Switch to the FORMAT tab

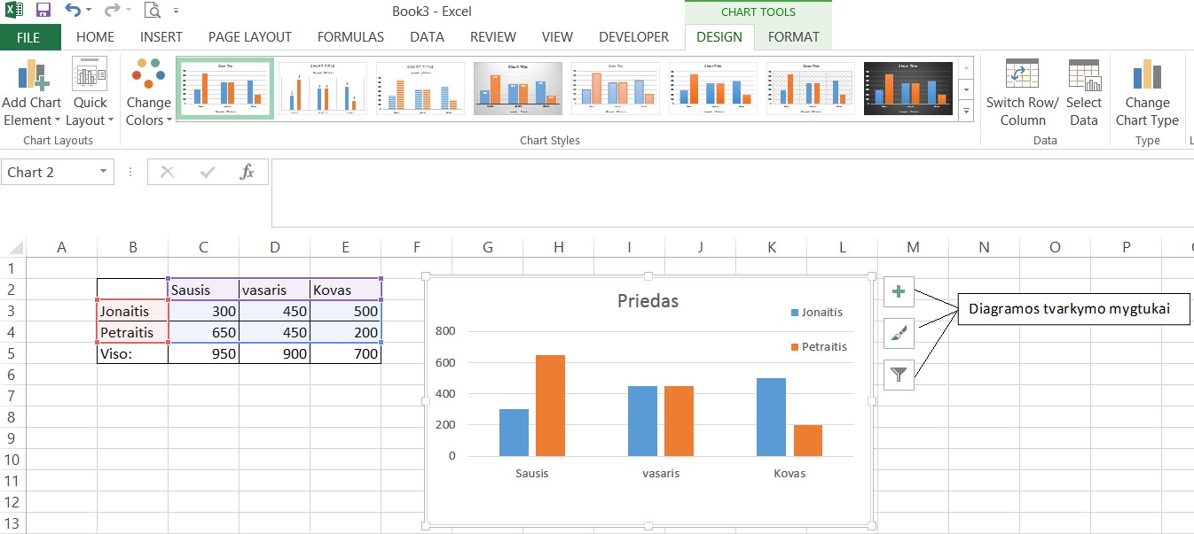point(793,37)
